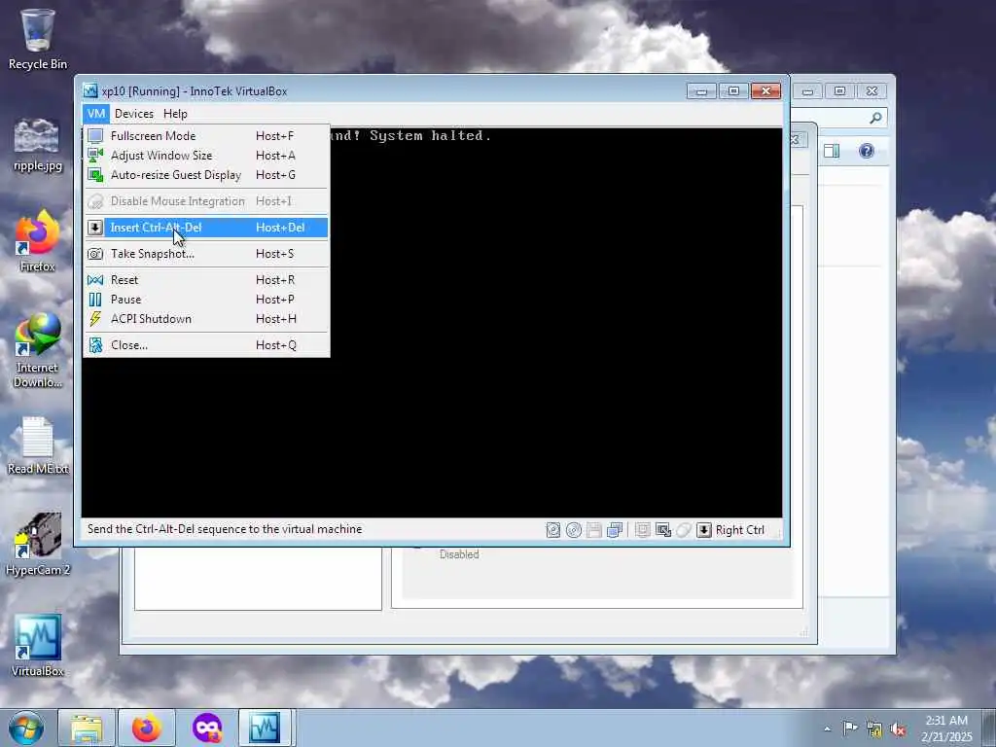Viewport: 996px width, 747px height.
Task: Select Close... entry in VM menu
Action: click(x=206, y=345)
